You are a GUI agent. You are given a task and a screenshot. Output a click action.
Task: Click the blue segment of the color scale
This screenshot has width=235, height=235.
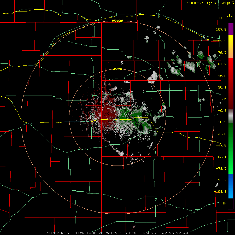(x=231, y=186)
